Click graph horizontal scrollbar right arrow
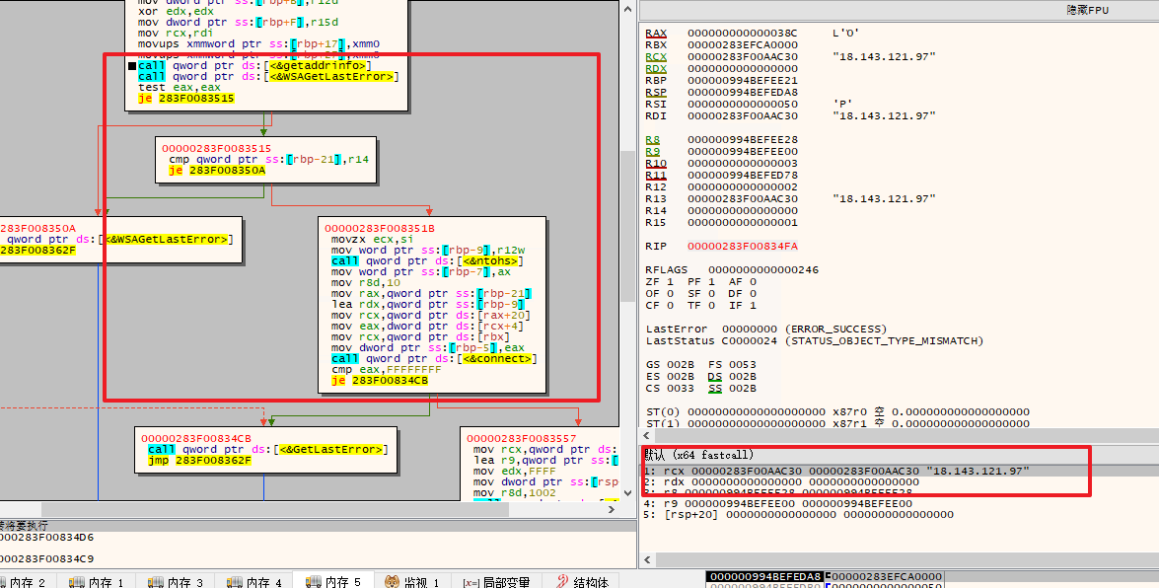The height and width of the screenshot is (588, 1159). pyautogui.click(x=612, y=509)
